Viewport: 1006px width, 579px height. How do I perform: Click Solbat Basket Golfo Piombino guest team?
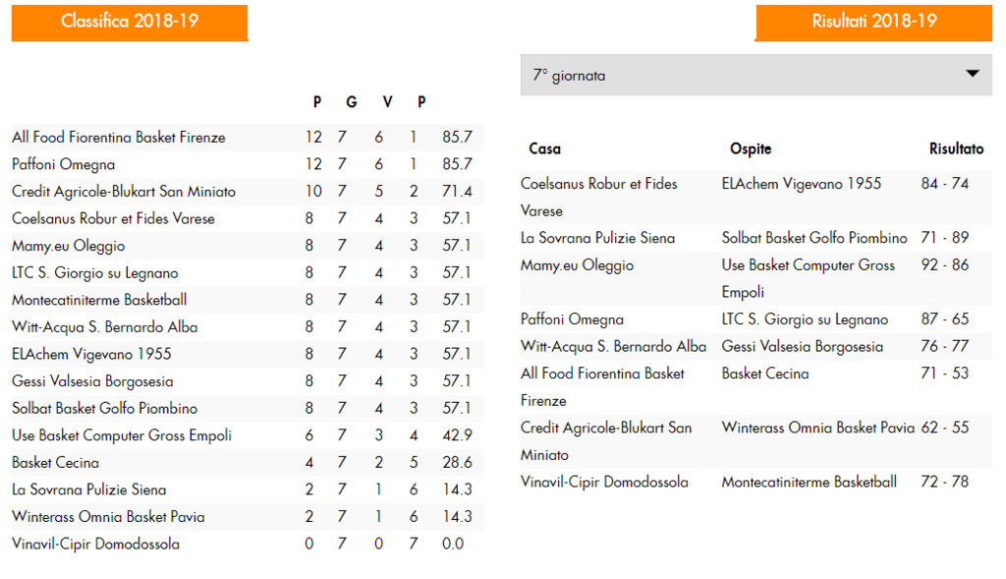tap(814, 238)
